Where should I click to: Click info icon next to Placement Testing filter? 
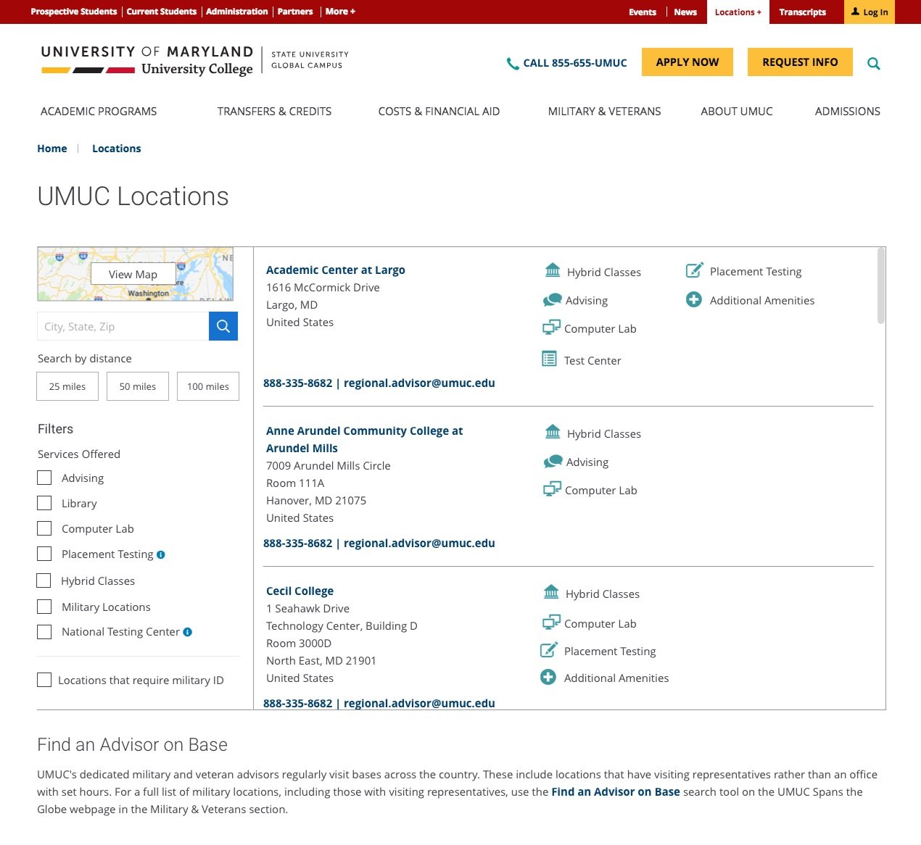[161, 554]
